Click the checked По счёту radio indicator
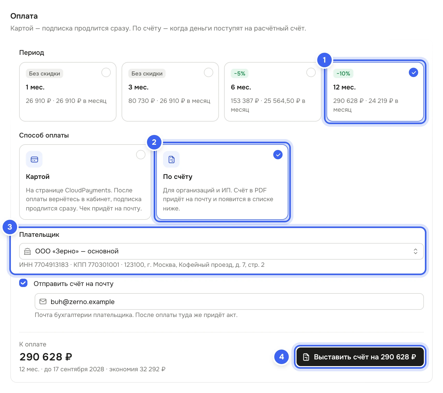 (x=278, y=155)
